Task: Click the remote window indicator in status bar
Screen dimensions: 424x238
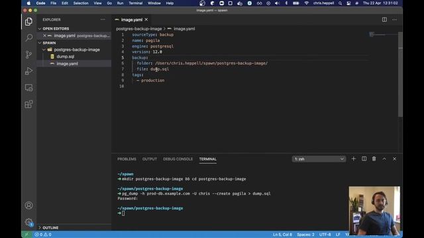Action: click(x=26, y=235)
